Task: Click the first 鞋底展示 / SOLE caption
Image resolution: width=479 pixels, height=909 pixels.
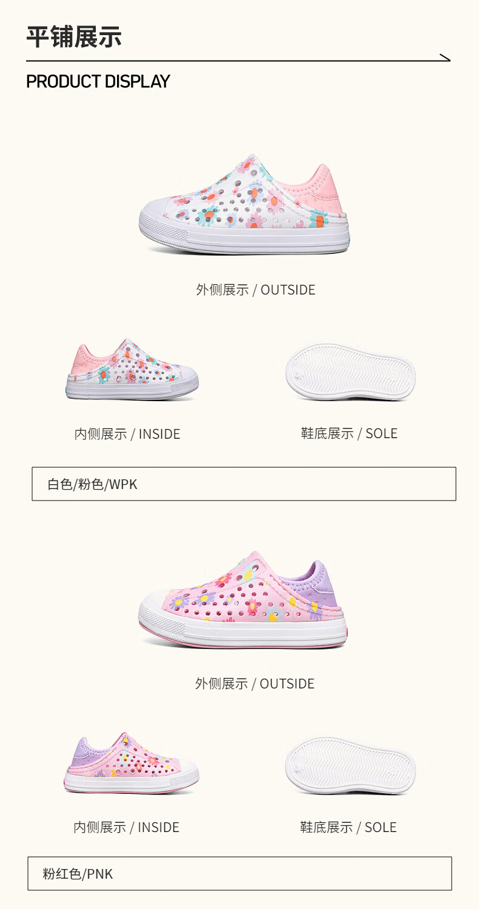Action: pos(349,433)
